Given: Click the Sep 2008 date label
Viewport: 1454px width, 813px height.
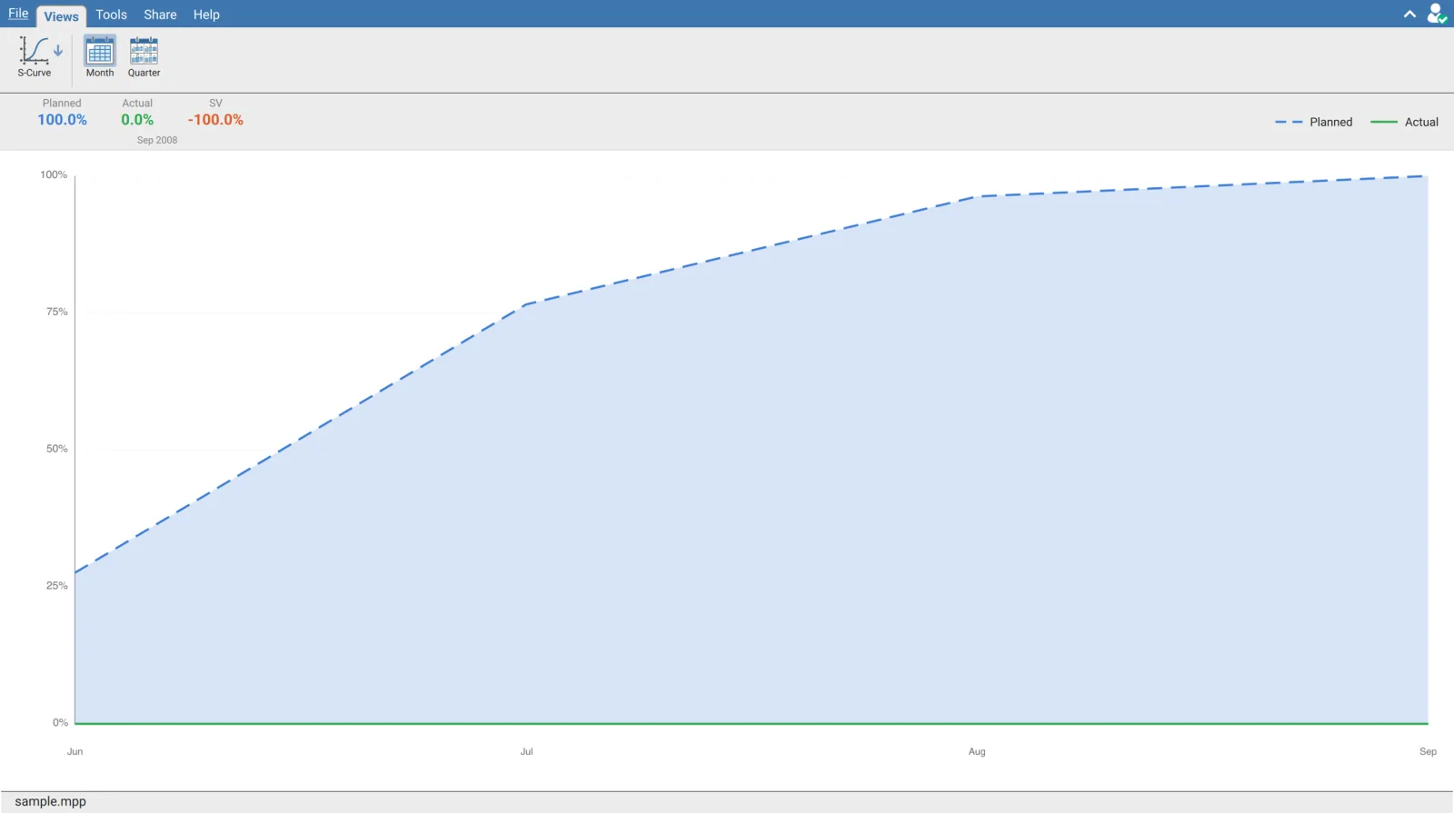Looking at the screenshot, I should pyautogui.click(x=157, y=140).
